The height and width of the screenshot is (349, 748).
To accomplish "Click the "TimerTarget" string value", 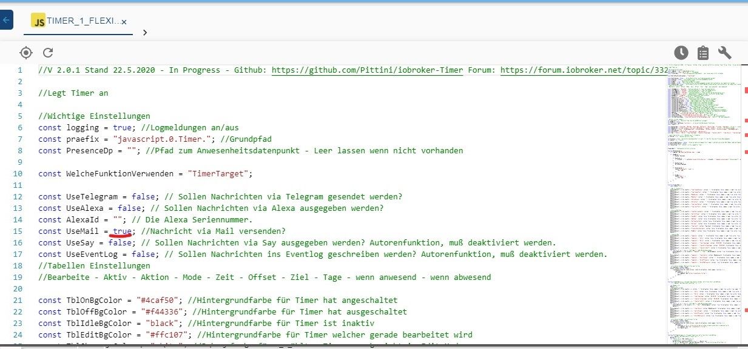I will tap(218, 174).
